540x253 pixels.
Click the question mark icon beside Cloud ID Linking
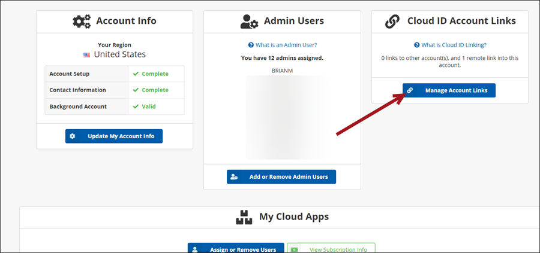[x=417, y=45]
